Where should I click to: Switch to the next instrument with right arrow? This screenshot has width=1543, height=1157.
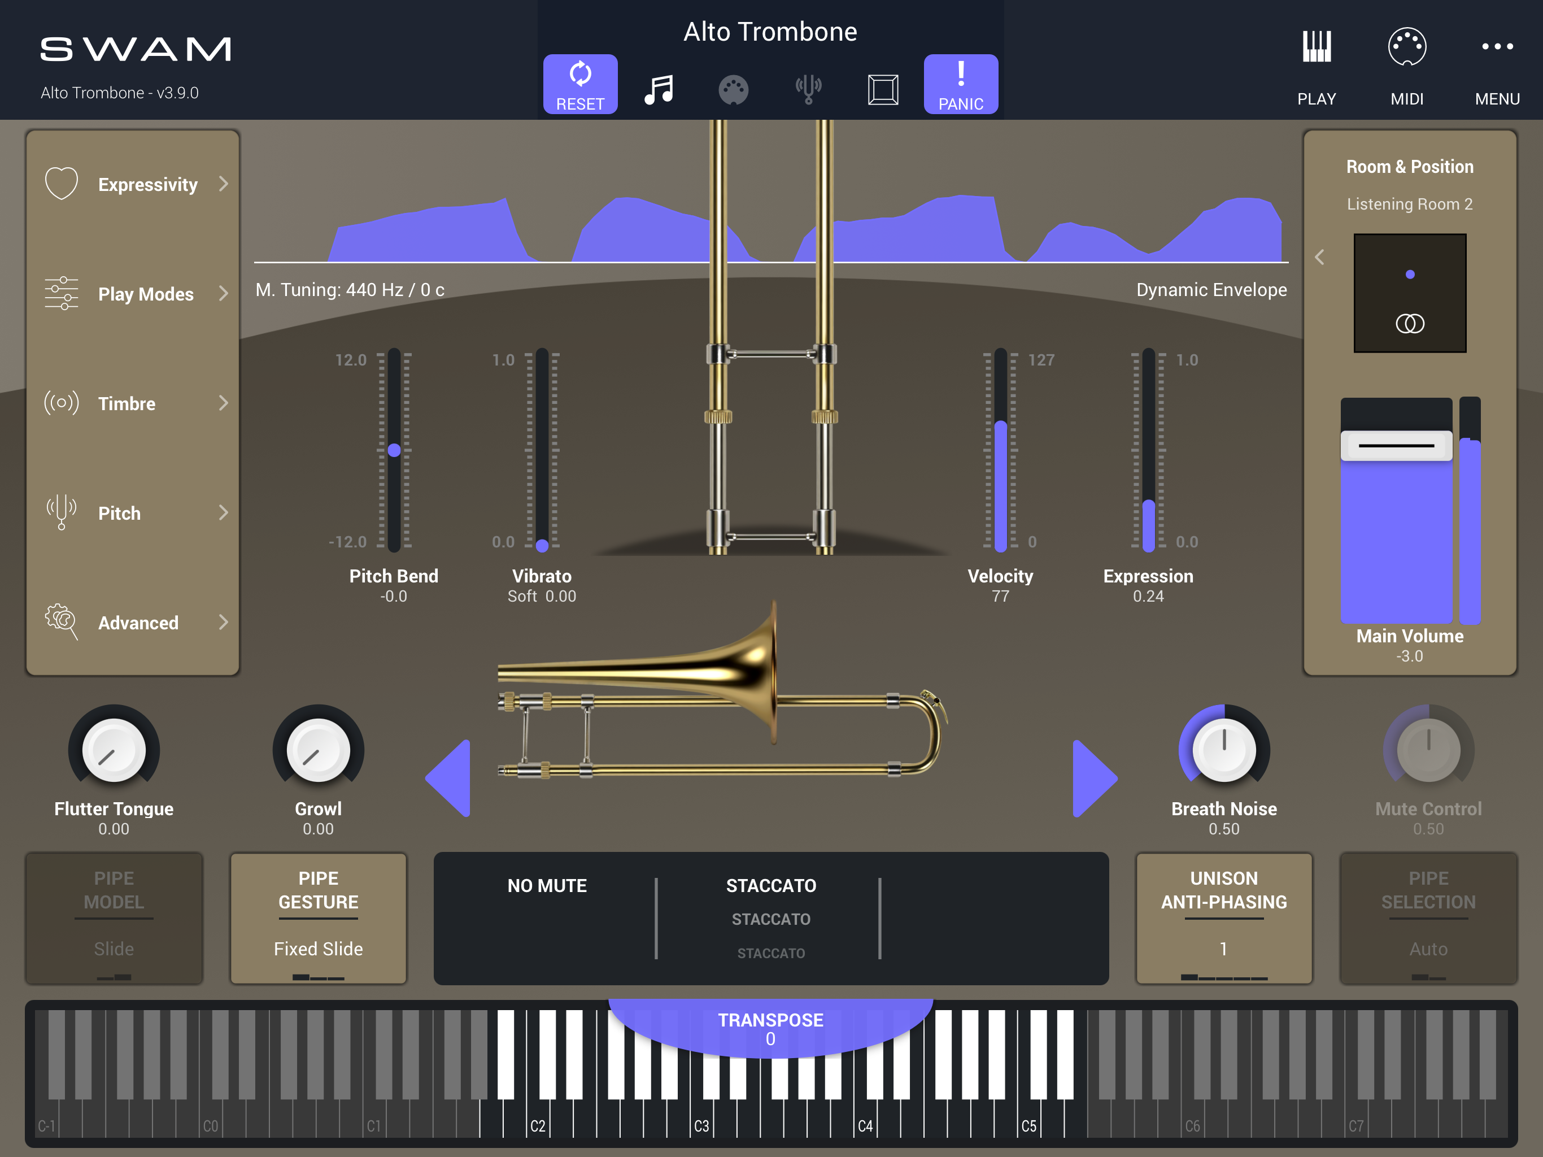point(1095,778)
